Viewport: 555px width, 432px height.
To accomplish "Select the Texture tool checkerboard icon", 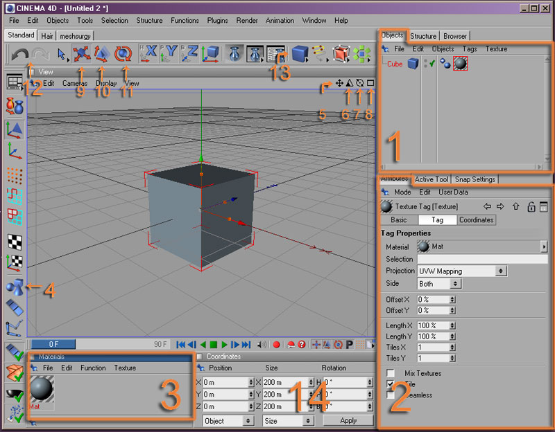I will 15,242.
